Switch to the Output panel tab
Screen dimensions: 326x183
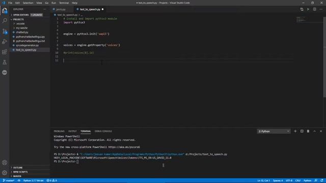click(x=72, y=131)
